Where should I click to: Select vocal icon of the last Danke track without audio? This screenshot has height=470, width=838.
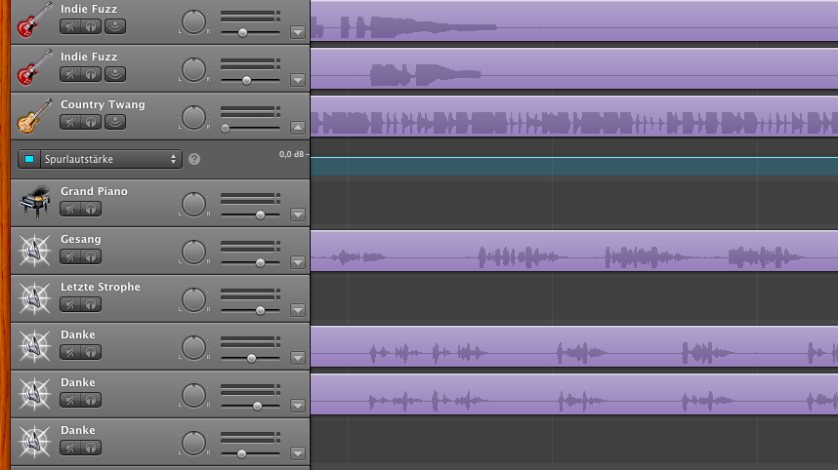click(35, 441)
